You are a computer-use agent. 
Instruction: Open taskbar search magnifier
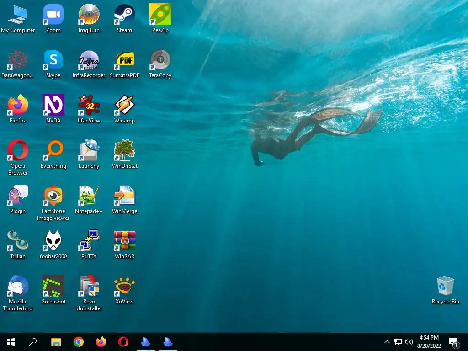[33, 342]
